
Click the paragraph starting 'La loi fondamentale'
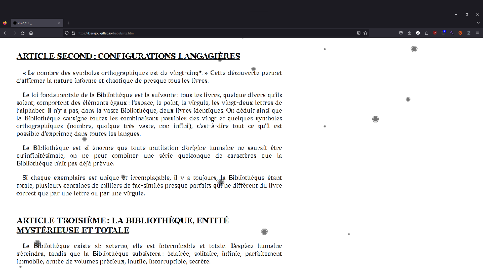149,114
